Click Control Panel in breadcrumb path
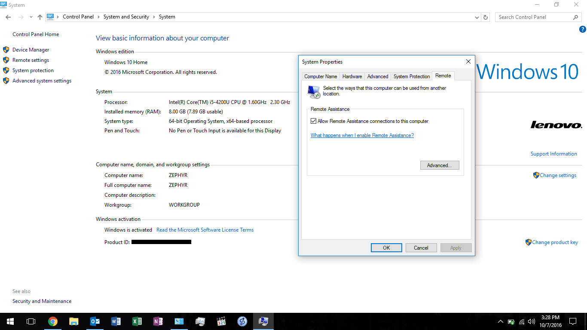This screenshot has width=587, height=330. pyautogui.click(x=78, y=17)
